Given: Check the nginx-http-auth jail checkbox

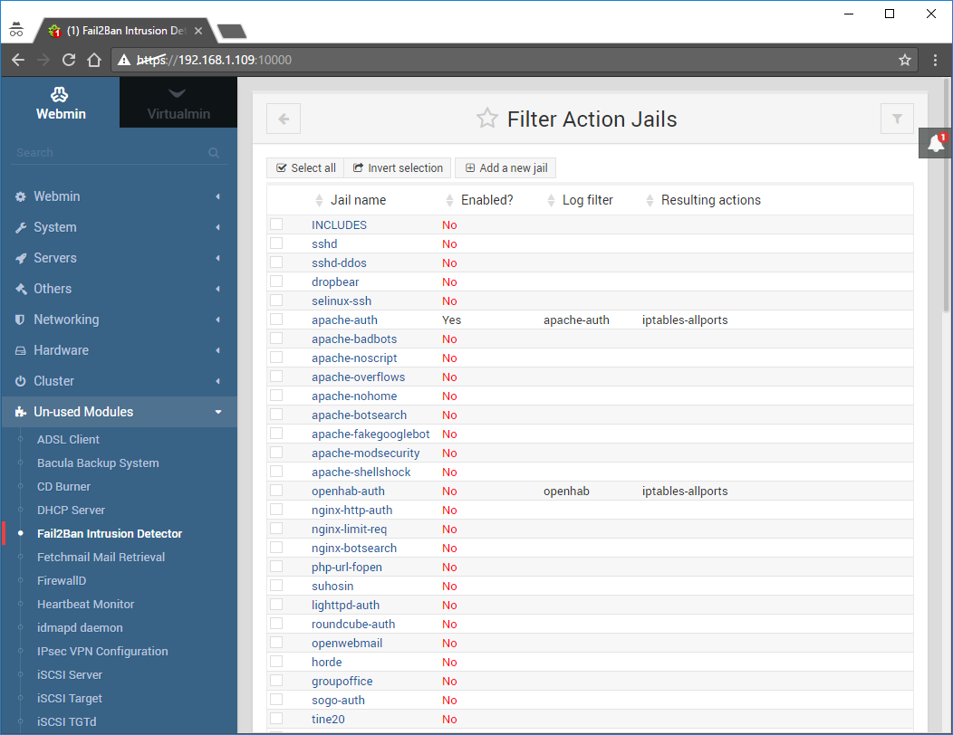Looking at the screenshot, I should (x=276, y=509).
